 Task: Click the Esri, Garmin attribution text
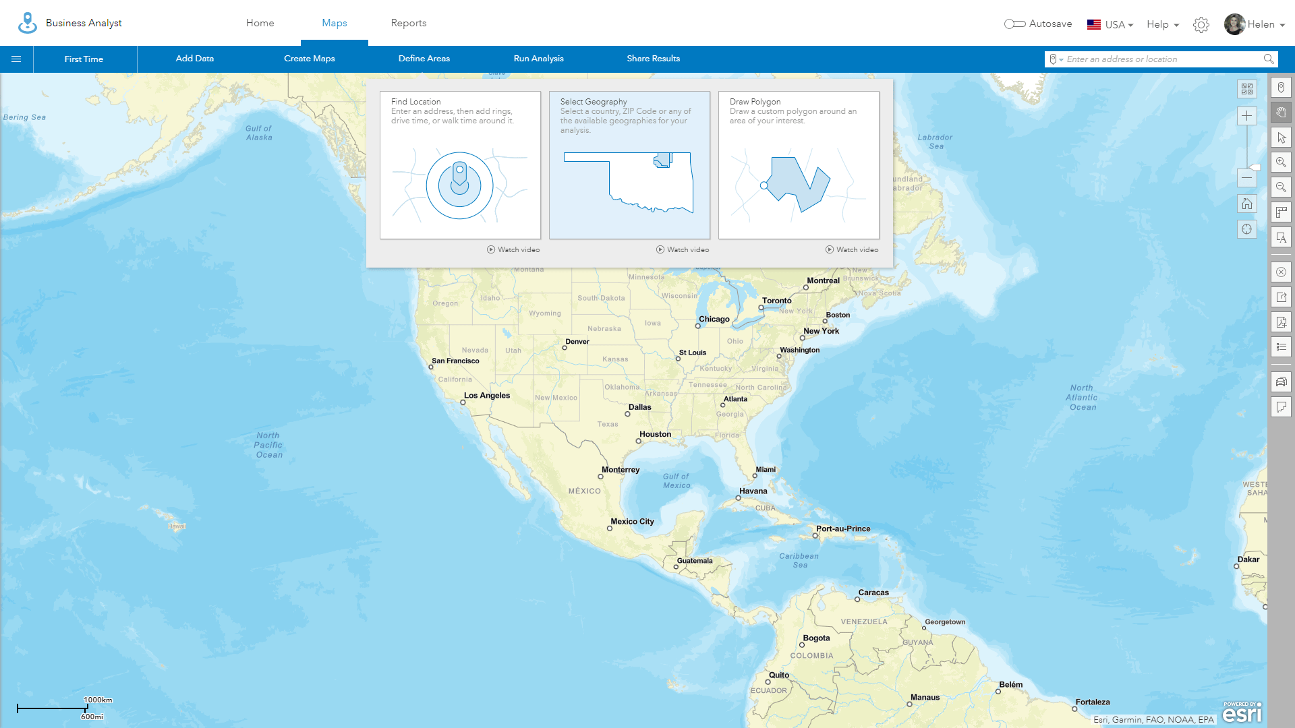pos(1153,719)
